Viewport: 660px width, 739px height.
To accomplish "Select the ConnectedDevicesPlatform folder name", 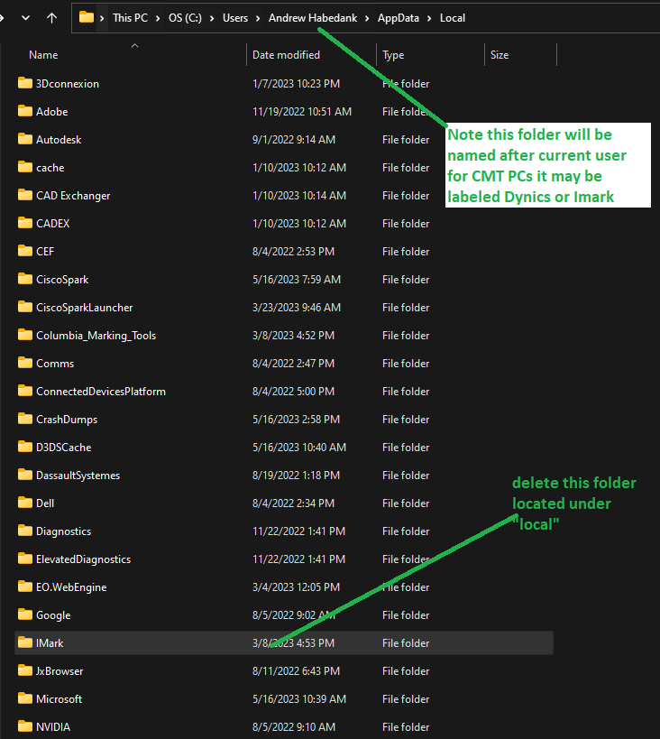I will point(101,392).
